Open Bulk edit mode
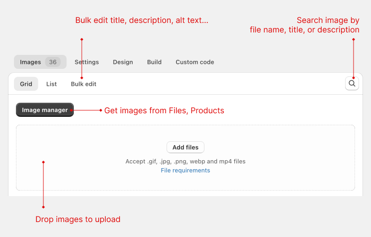Screen dimensions: 371x237 click(83, 84)
